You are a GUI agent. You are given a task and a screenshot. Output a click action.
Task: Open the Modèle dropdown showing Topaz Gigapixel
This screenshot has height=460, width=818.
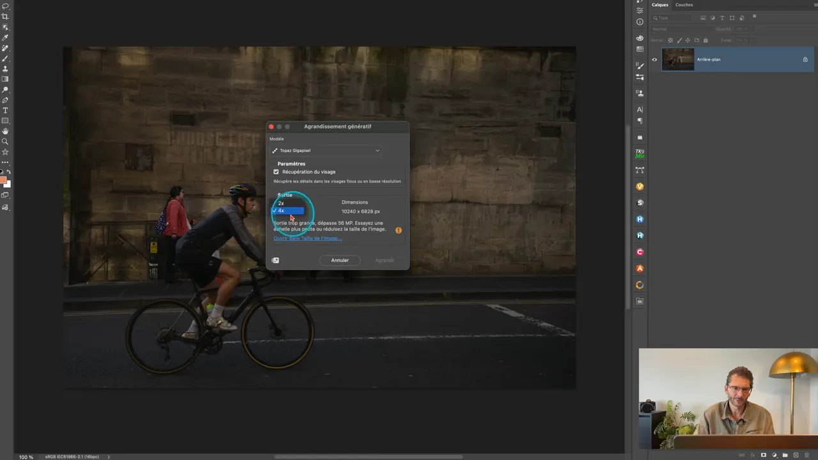tap(326, 151)
